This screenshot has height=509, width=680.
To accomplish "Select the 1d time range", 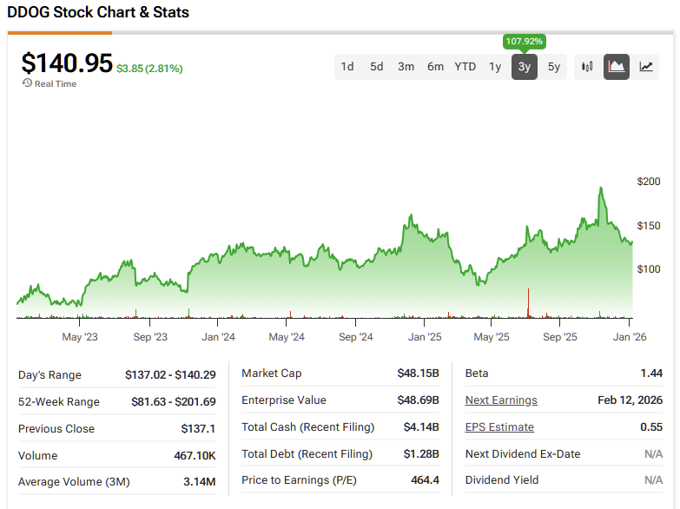I will click(347, 67).
